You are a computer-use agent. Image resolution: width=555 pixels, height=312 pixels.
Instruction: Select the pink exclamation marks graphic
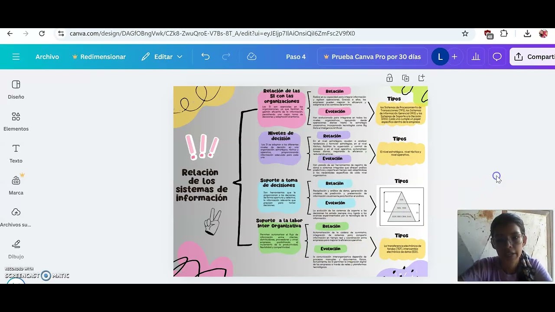click(x=202, y=146)
